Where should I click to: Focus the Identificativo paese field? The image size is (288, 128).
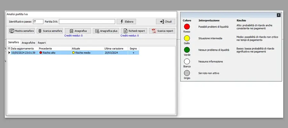(x=38, y=21)
